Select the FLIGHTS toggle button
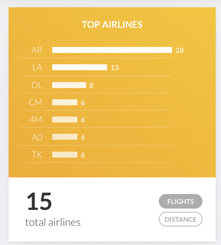 click(x=180, y=201)
